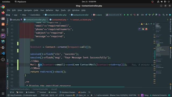This screenshot has width=172, height=97.
Task: Preview in Chrome browser icon in editor
Action: click(143, 29)
